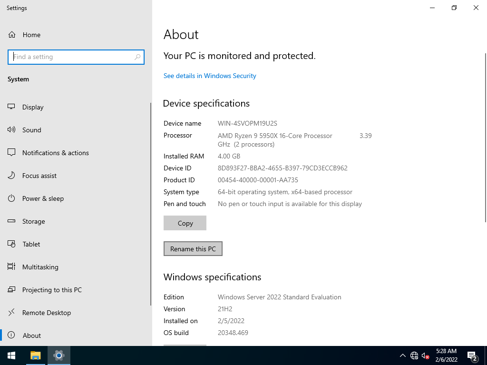Click Installed RAM value 4.00 GB
The height and width of the screenshot is (365, 487).
[x=229, y=157]
